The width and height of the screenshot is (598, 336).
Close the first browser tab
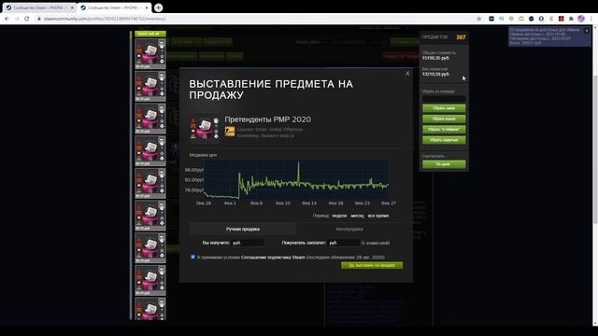tap(72, 7)
